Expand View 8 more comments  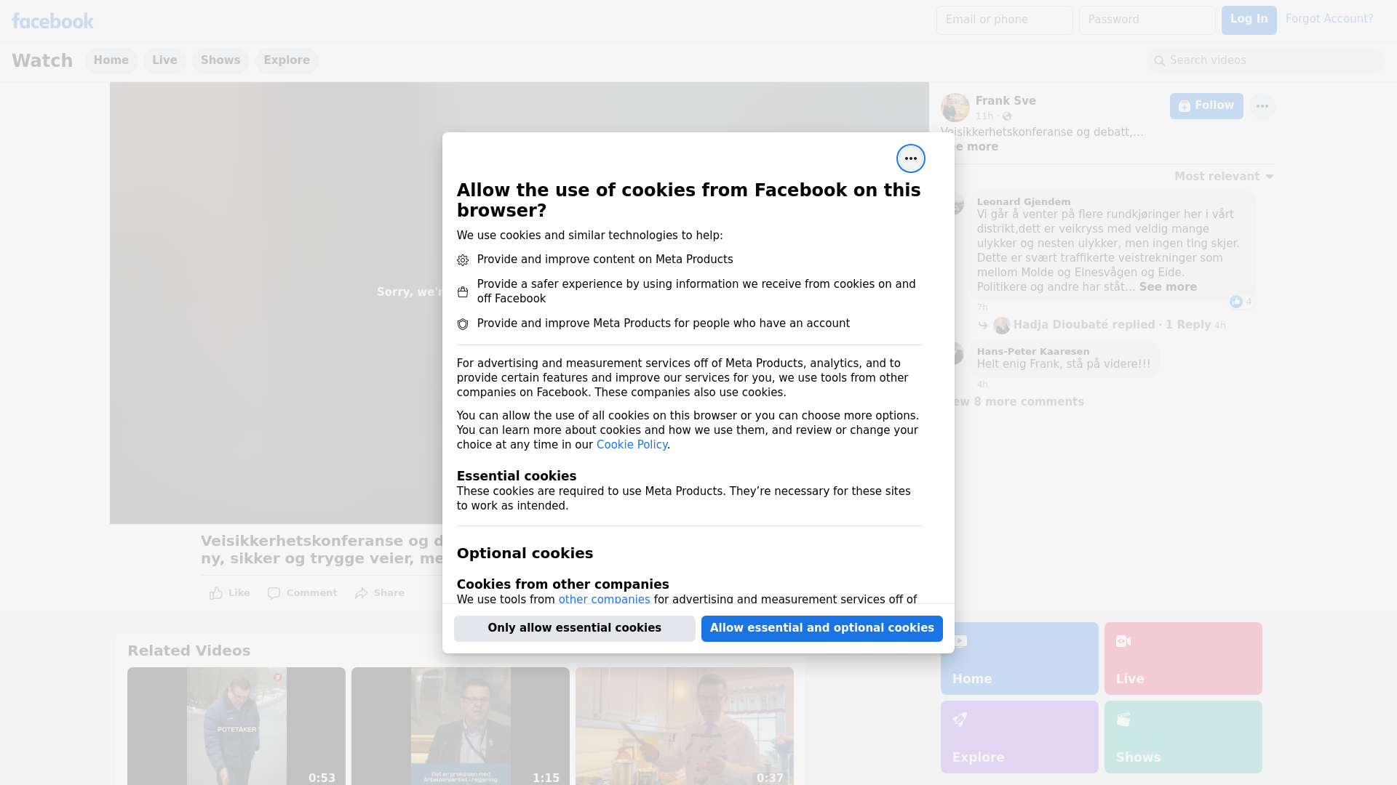[x=1012, y=402]
